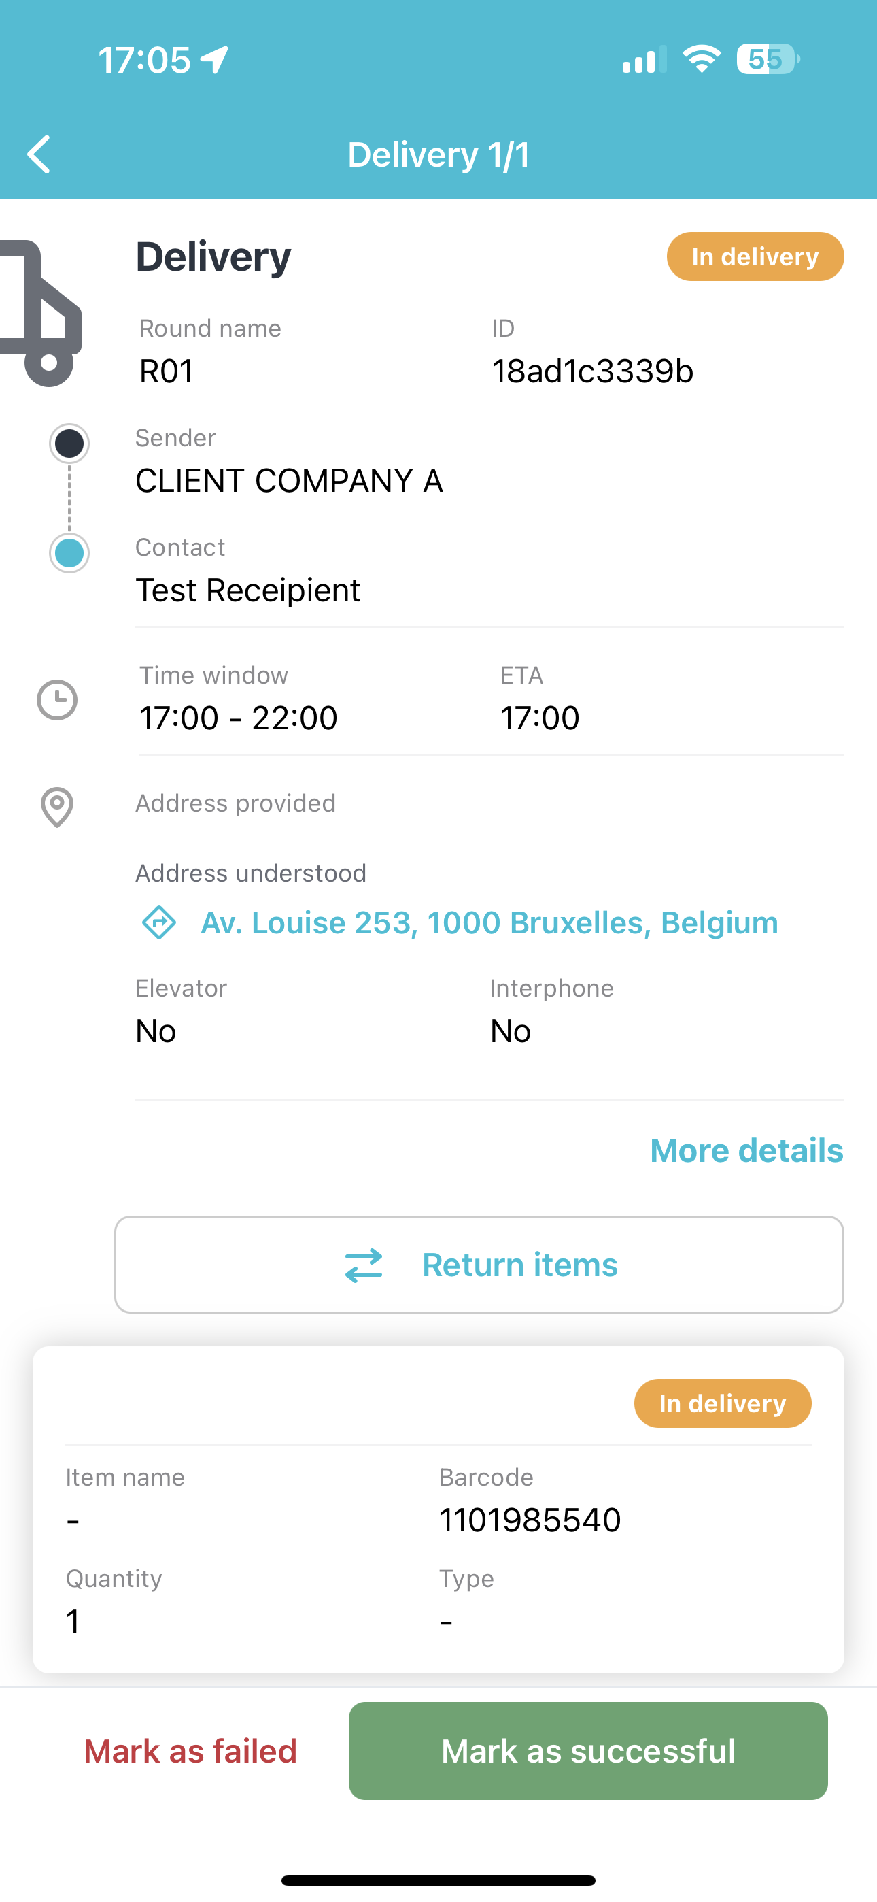Mark the delivery as successful

point(588,1750)
